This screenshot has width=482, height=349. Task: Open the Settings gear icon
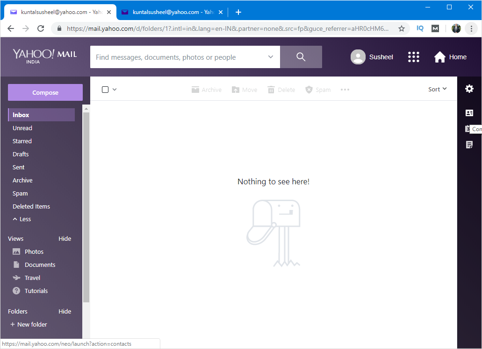click(469, 89)
